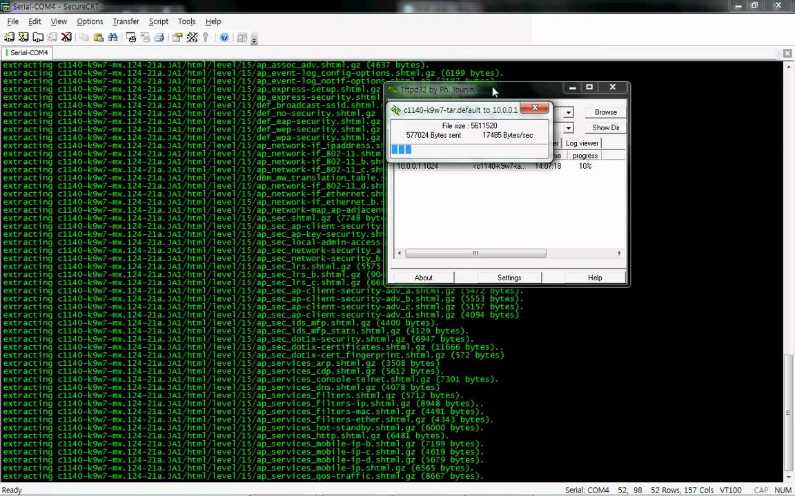The width and height of the screenshot is (795, 496).
Task: Click the Quick Connect toolbar icon
Action: pyautogui.click(x=23, y=37)
